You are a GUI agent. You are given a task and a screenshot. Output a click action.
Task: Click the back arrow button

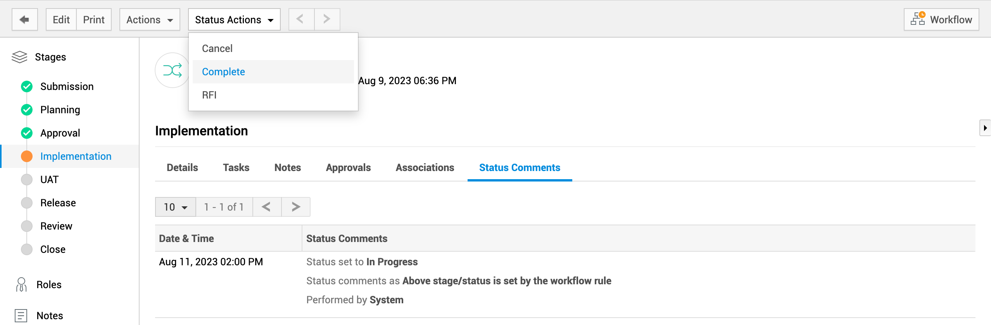pyautogui.click(x=25, y=19)
